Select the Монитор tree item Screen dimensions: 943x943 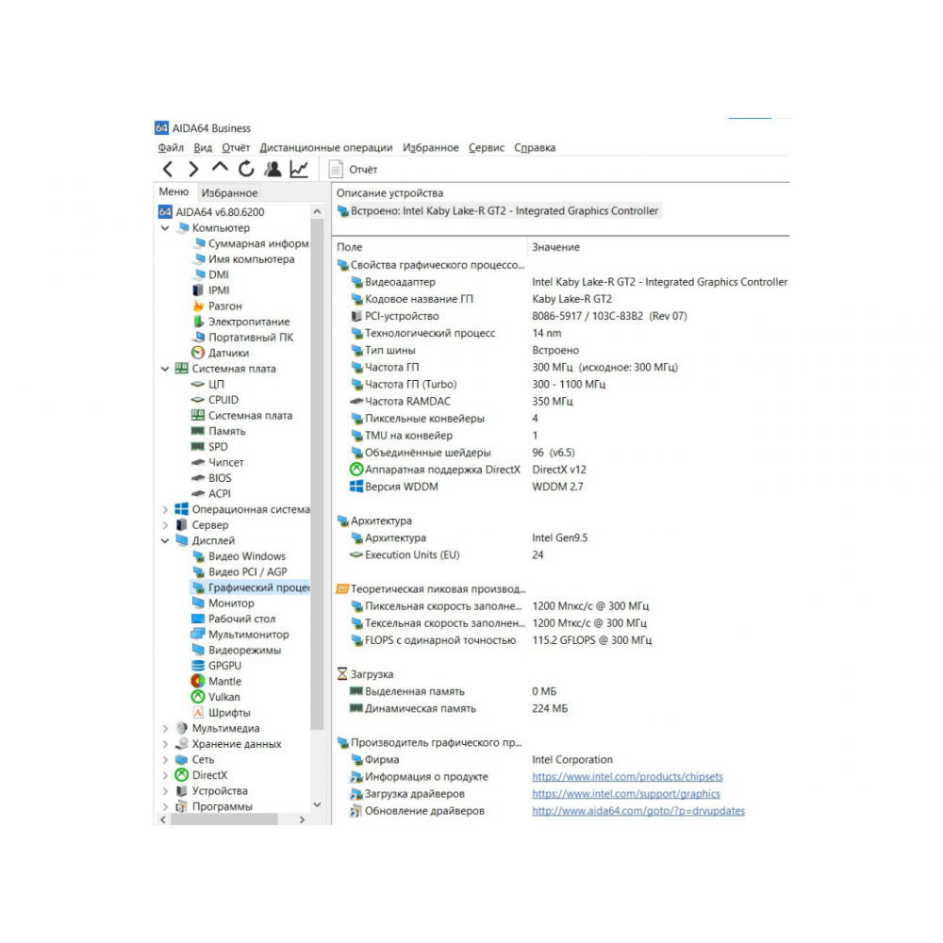coord(231,604)
